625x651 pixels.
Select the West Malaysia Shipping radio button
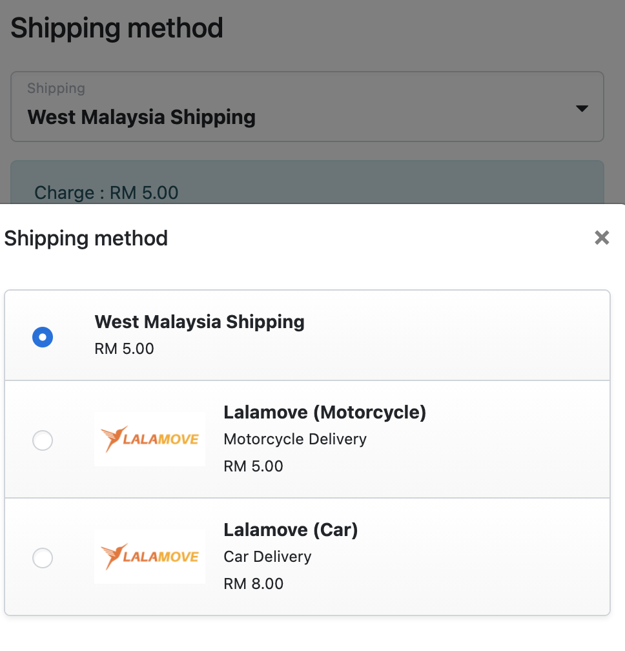click(x=43, y=336)
